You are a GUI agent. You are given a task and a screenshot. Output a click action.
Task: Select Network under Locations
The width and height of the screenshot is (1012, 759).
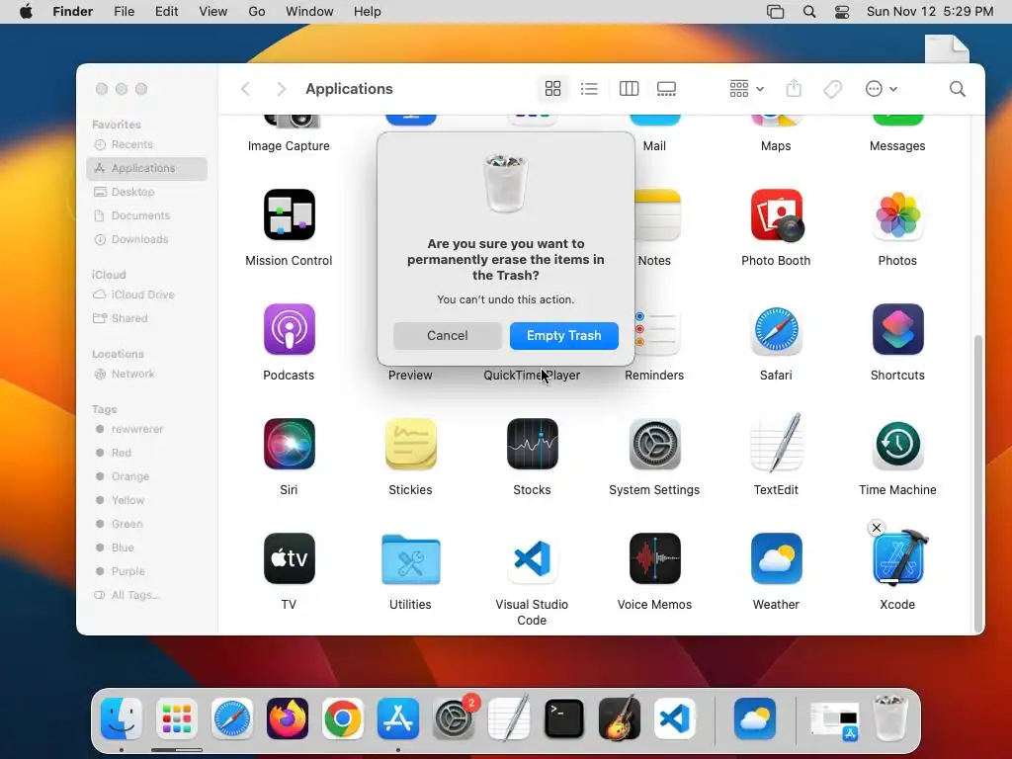coord(147,374)
